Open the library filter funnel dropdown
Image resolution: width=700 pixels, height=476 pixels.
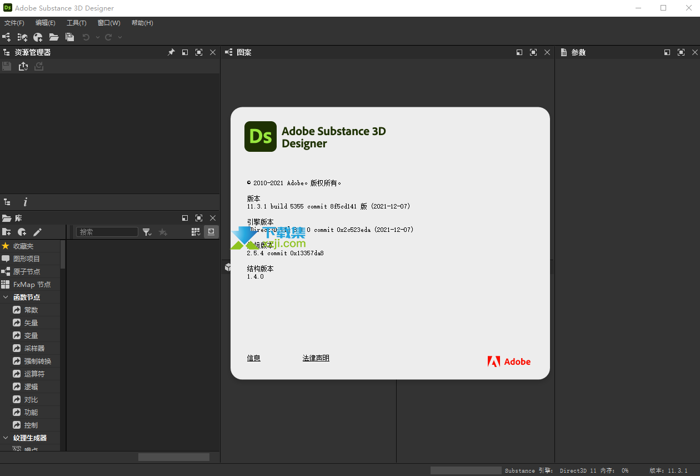(x=147, y=232)
